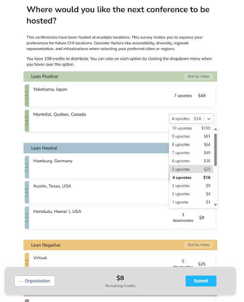Viewport: 244px width, 302px height.
Task: Collapse the Montréal votes dropdown chevron
Action: point(209,119)
